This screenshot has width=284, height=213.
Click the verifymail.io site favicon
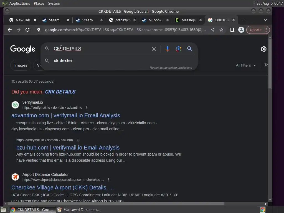[15, 105]
